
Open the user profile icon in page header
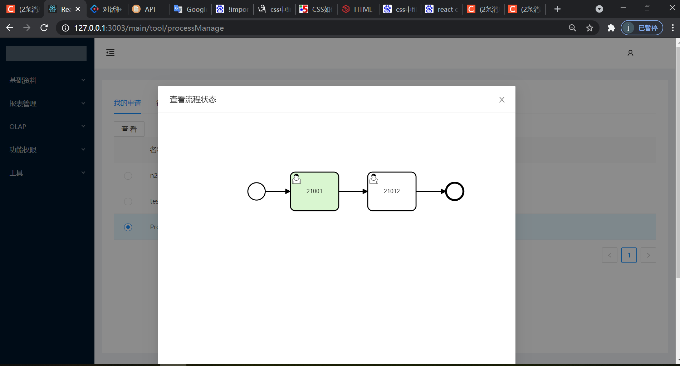(x=630, y=52)
